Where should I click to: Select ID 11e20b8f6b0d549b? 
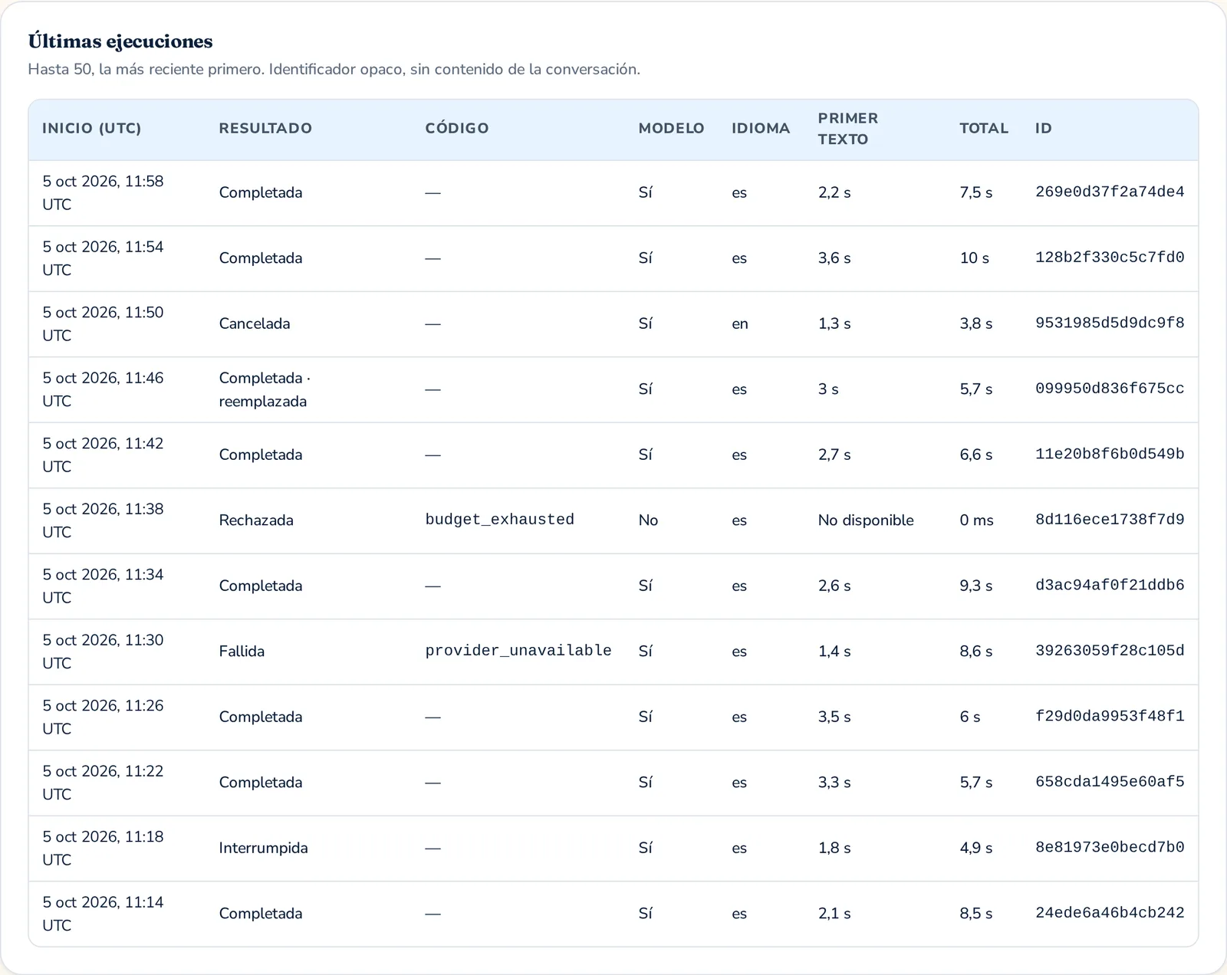[1110, 455]
